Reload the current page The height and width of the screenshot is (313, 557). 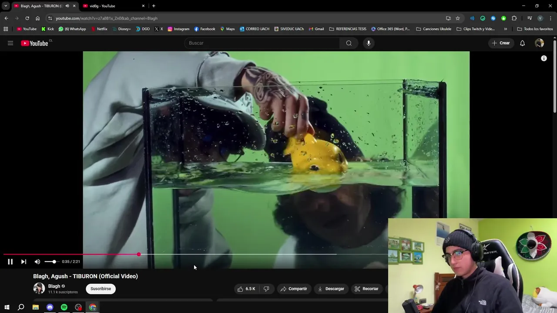(x=27, y=18)
